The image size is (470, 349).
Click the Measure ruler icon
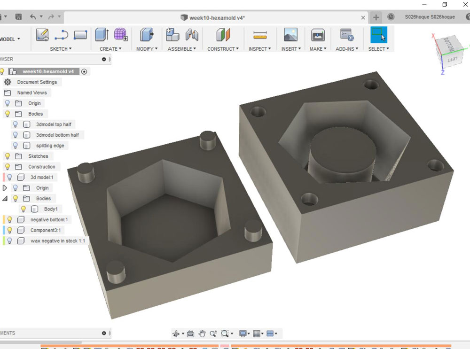260,35
